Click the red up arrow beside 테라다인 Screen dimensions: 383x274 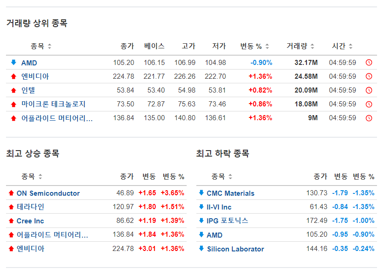pos(11,207)
